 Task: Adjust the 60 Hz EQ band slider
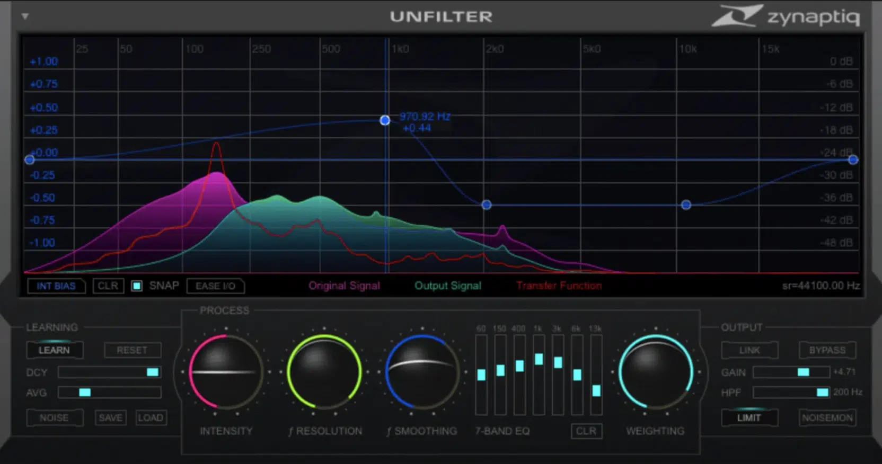point(481,374)
